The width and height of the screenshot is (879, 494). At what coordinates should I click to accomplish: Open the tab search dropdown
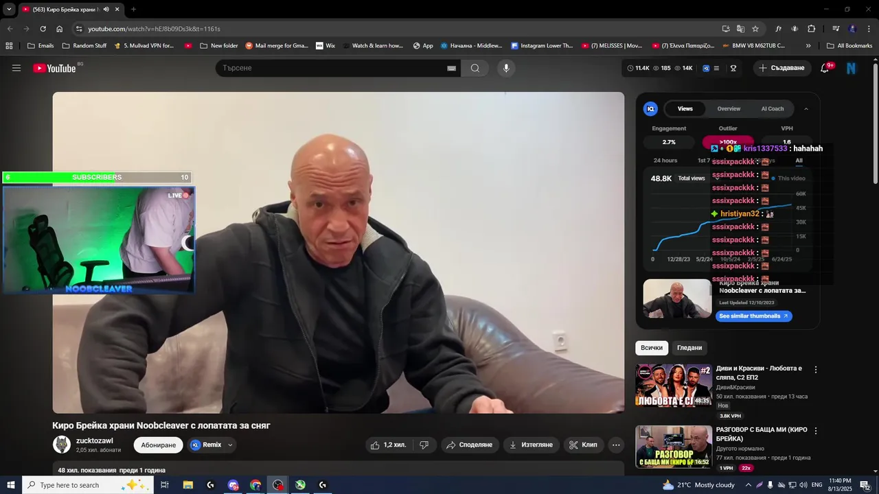pos(9,9)
